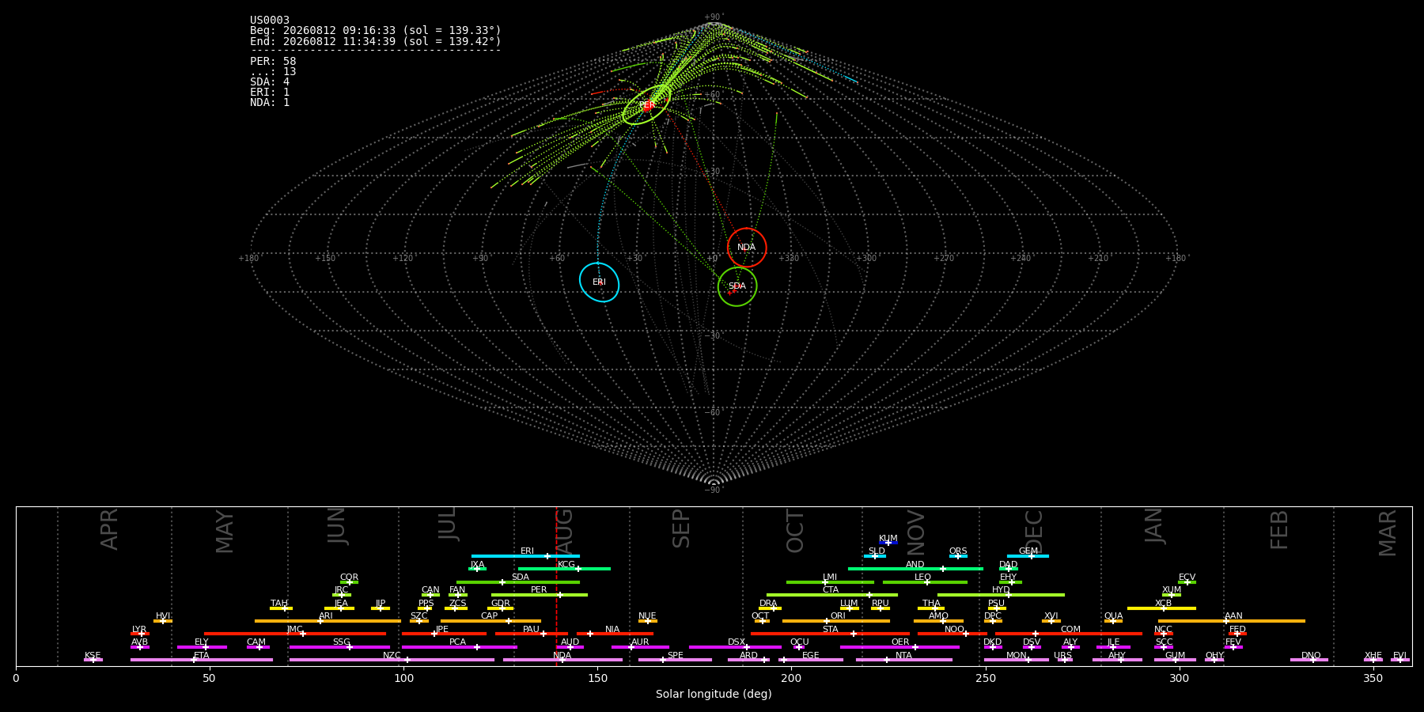Click the GEM shower bar in timeline
Screen dimensions: 1424x712
1028,556
